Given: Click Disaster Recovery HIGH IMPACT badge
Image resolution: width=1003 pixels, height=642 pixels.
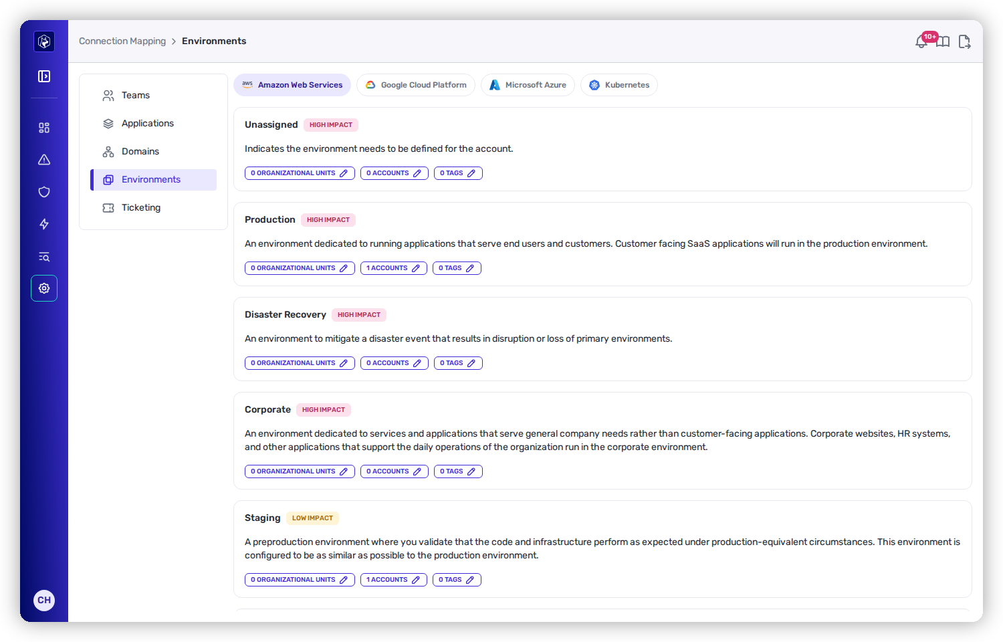Looking at the screenshot, I should pyautogui.click(x=359, y=315).
